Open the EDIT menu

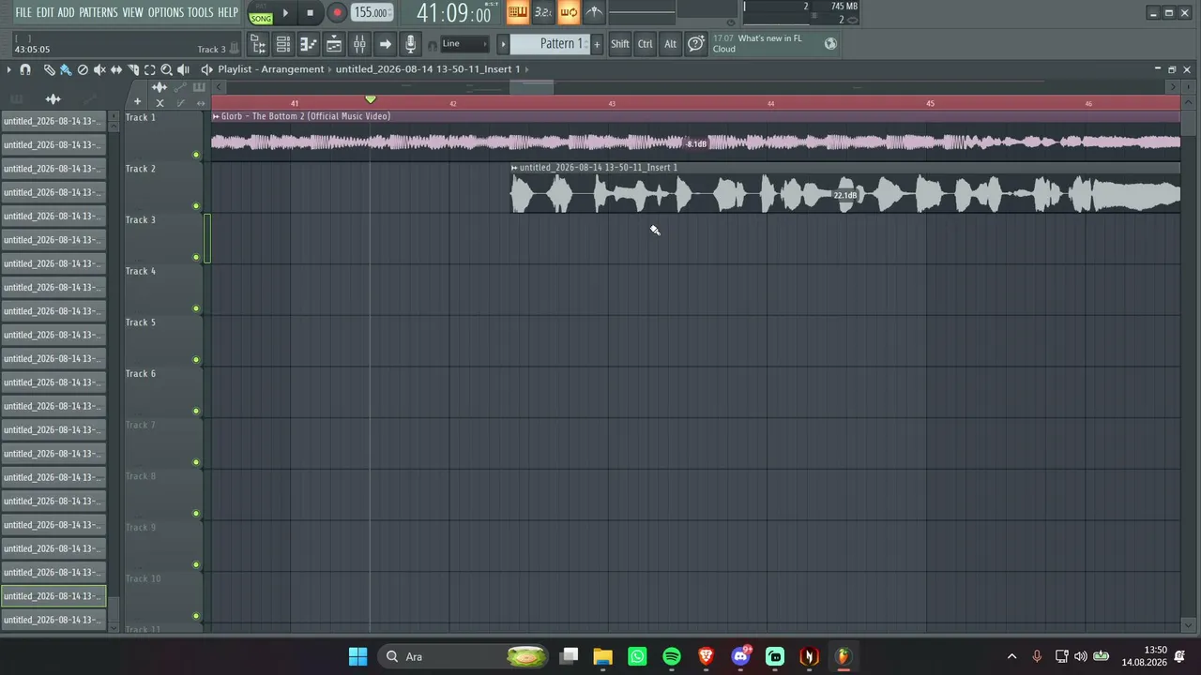(45, 12)
